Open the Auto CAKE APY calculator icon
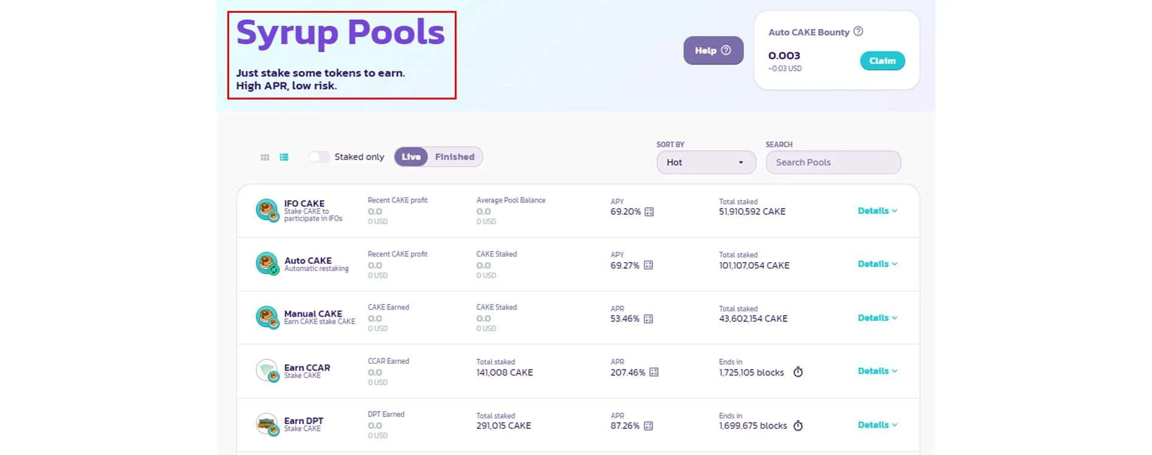 pos(648,265)
